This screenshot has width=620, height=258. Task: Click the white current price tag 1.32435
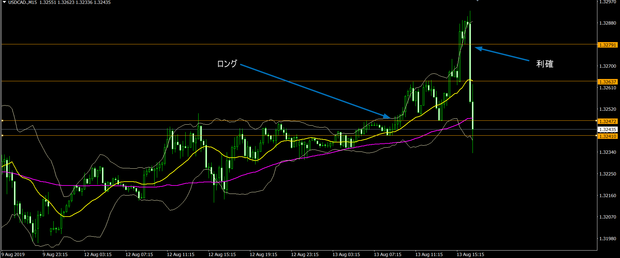coord(608,129)
